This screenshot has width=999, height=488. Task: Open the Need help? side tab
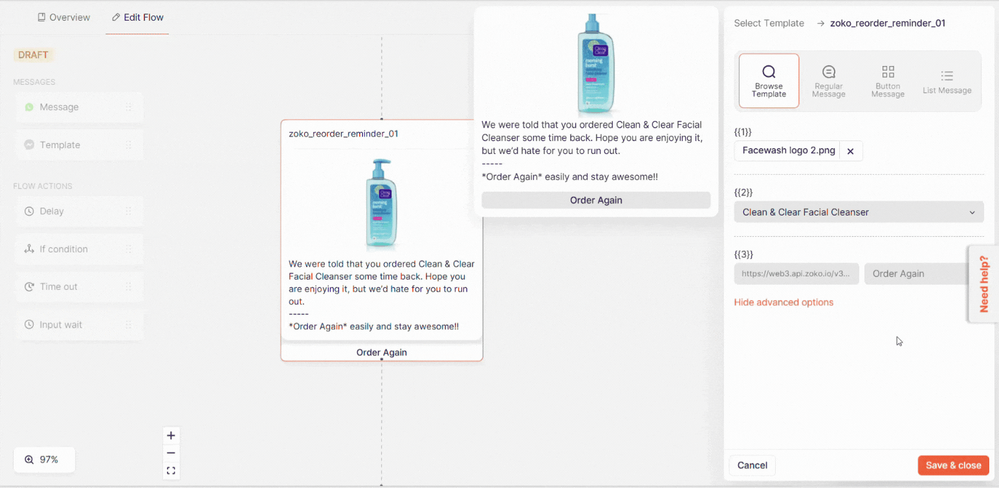tap(983, 283)
